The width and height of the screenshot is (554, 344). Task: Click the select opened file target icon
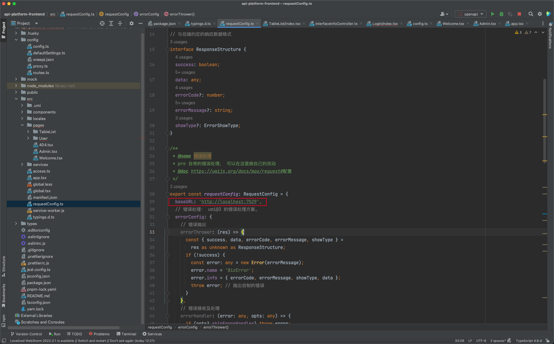(x=102, y=23)
